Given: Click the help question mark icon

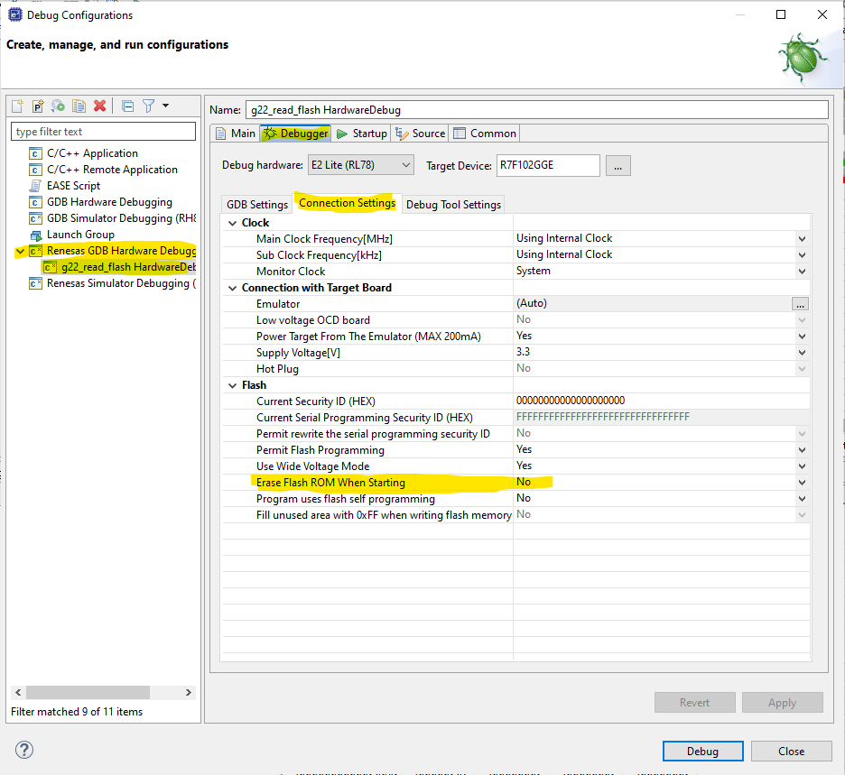Looking at the screenshot, I should tap(23, 750).
